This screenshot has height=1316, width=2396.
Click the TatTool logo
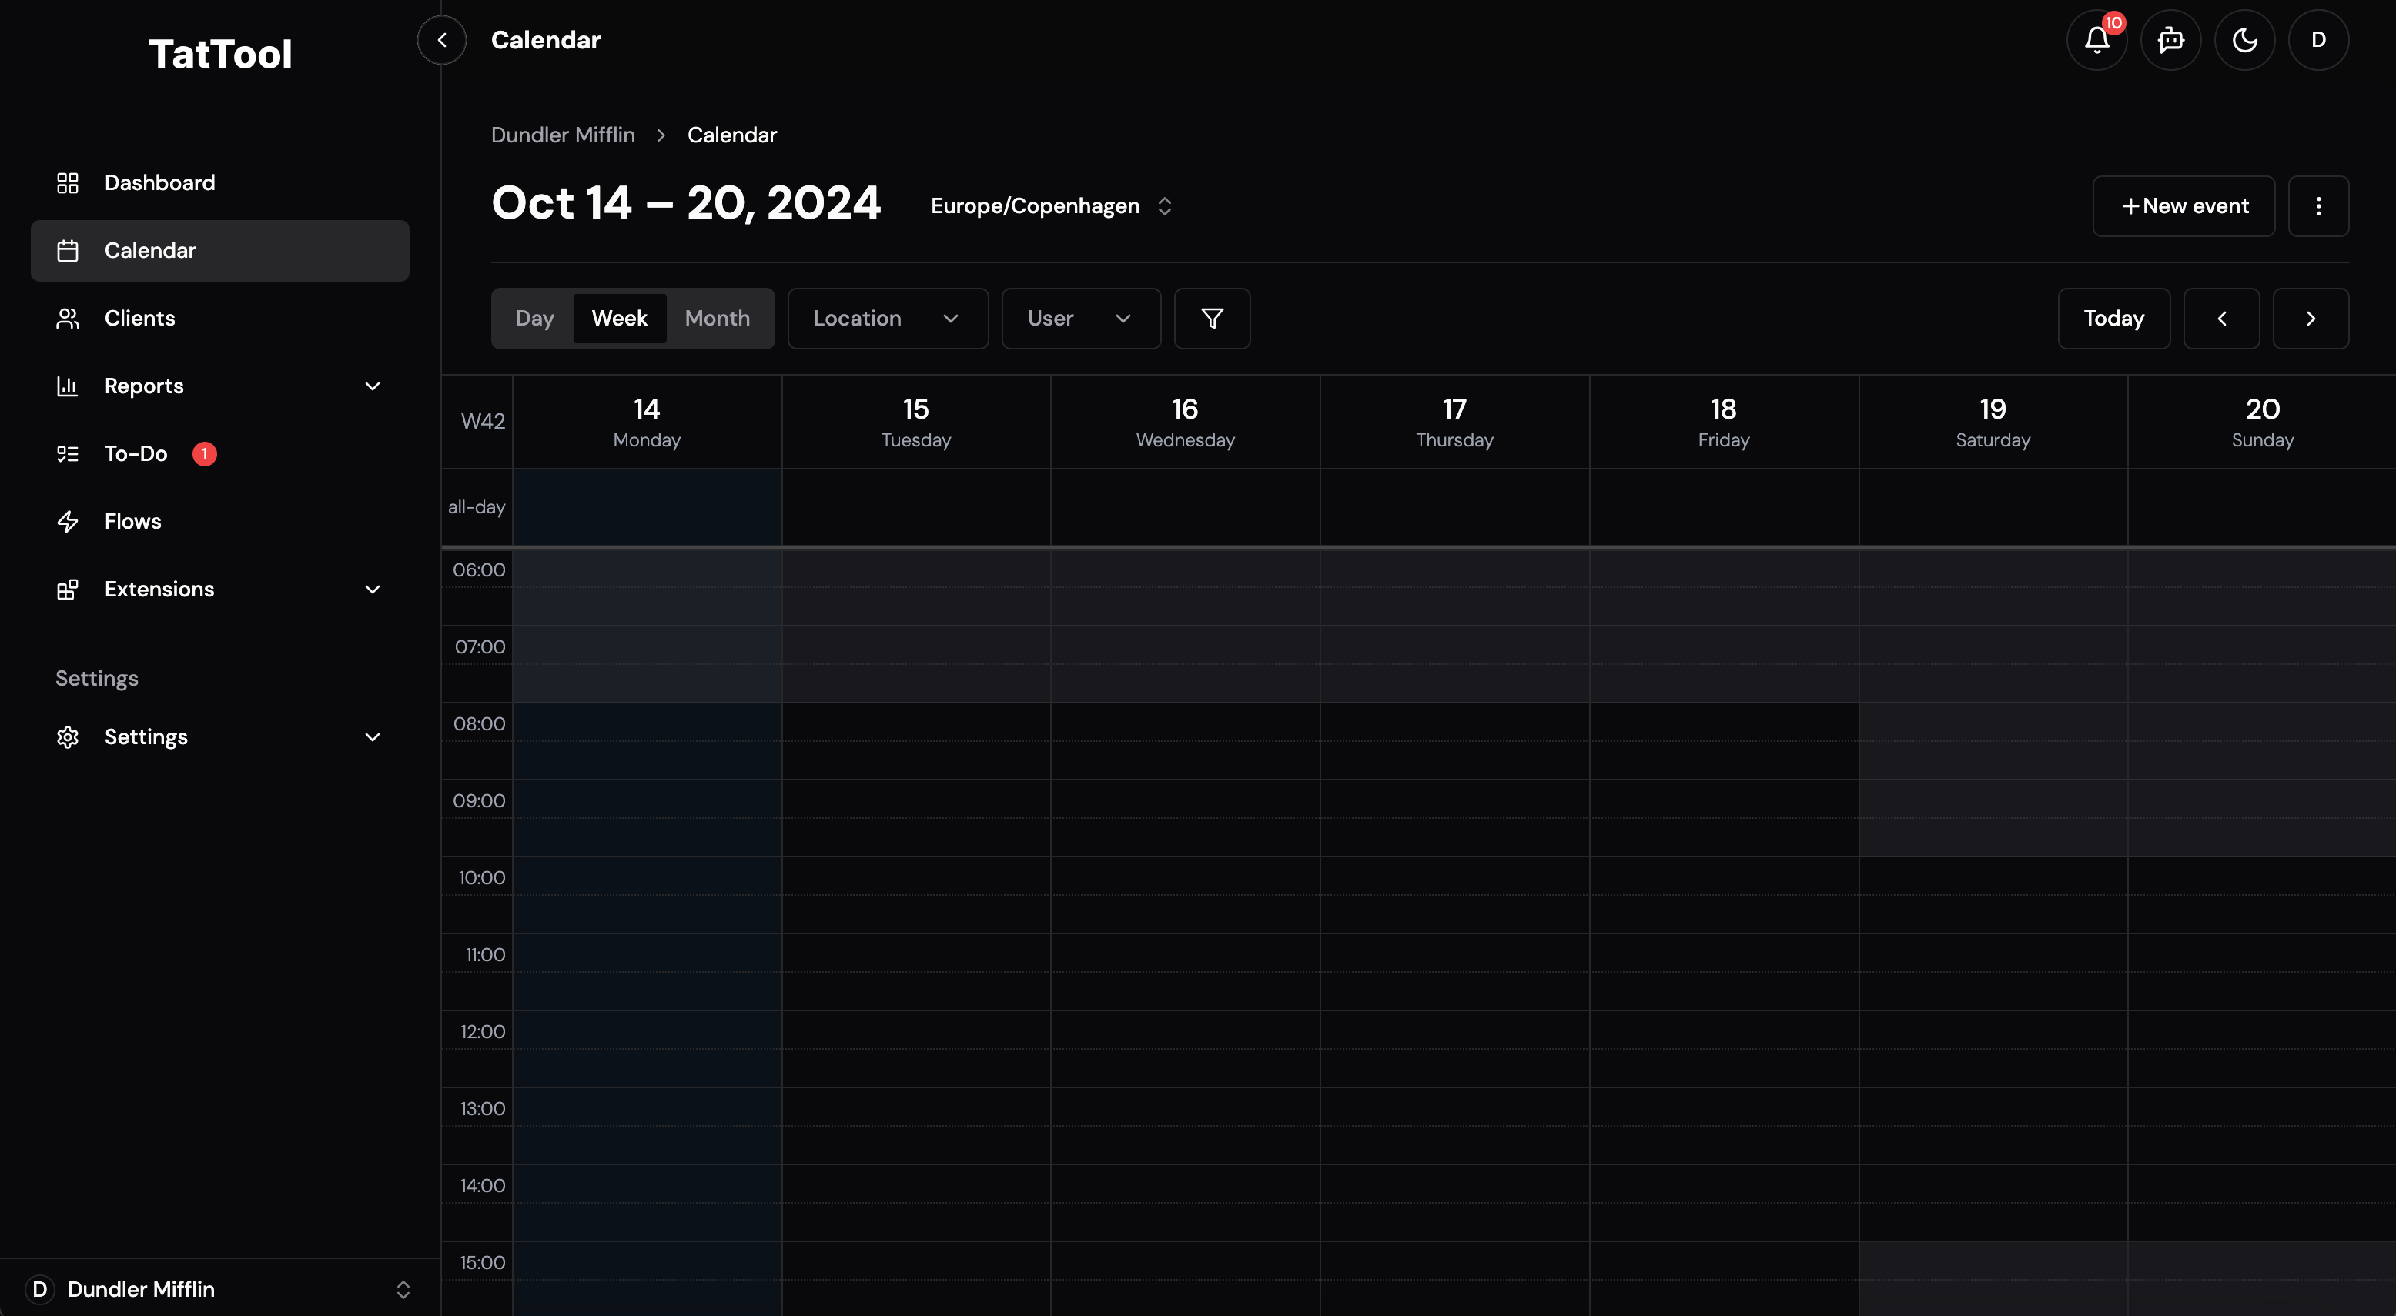(220, 54)
